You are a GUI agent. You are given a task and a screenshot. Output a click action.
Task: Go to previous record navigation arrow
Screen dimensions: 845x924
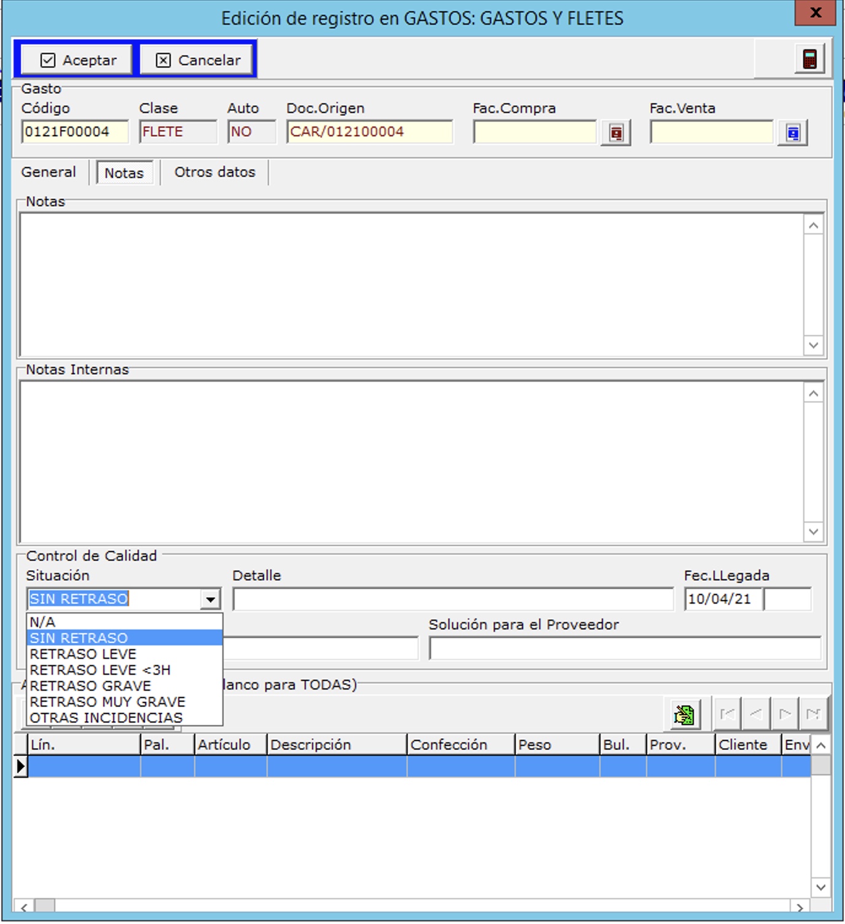tap(756, 714)
